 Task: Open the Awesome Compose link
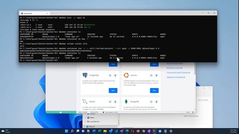tap(176, 77)
